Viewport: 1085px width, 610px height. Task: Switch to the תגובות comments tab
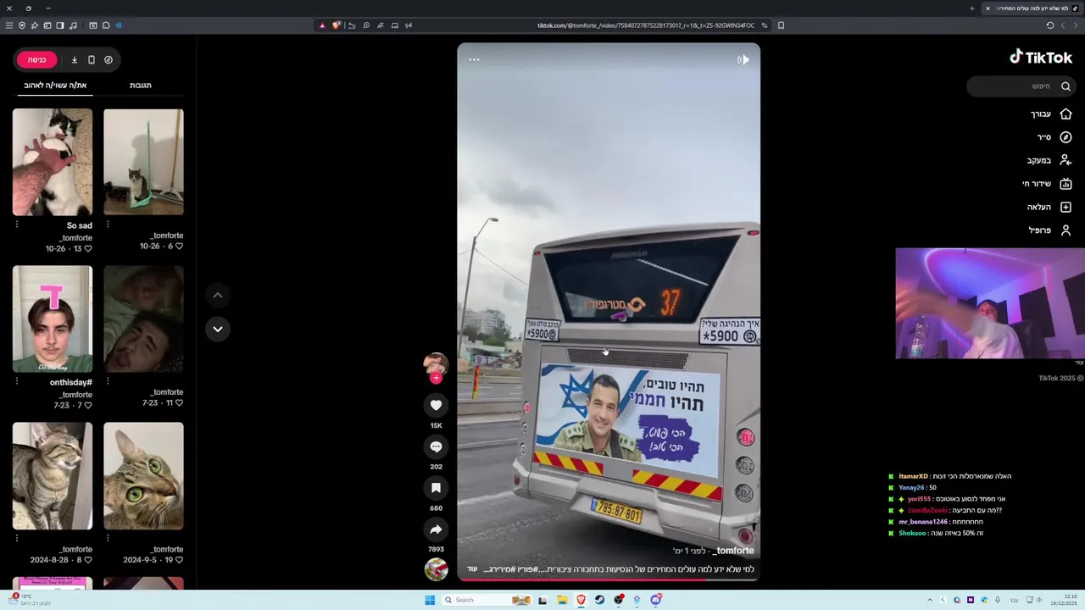(x=141, y=85)
